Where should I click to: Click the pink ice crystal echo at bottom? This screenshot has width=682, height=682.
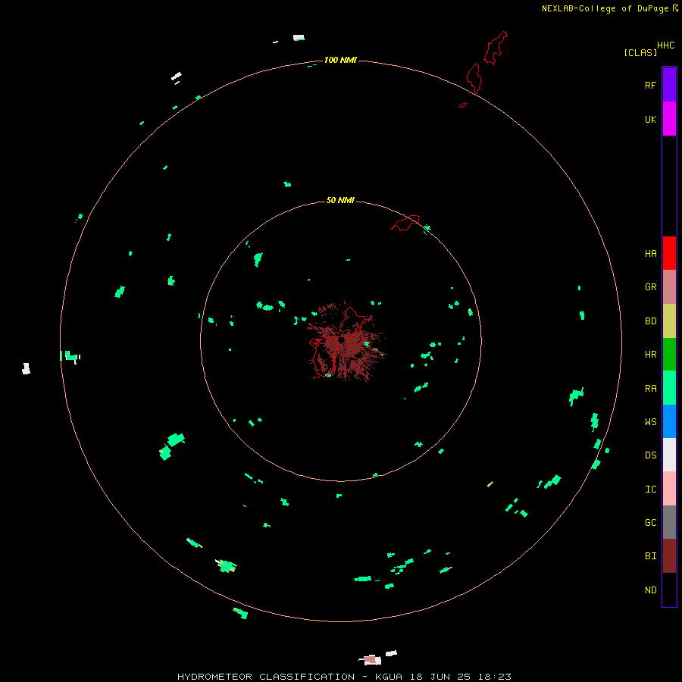pos(370,660)
